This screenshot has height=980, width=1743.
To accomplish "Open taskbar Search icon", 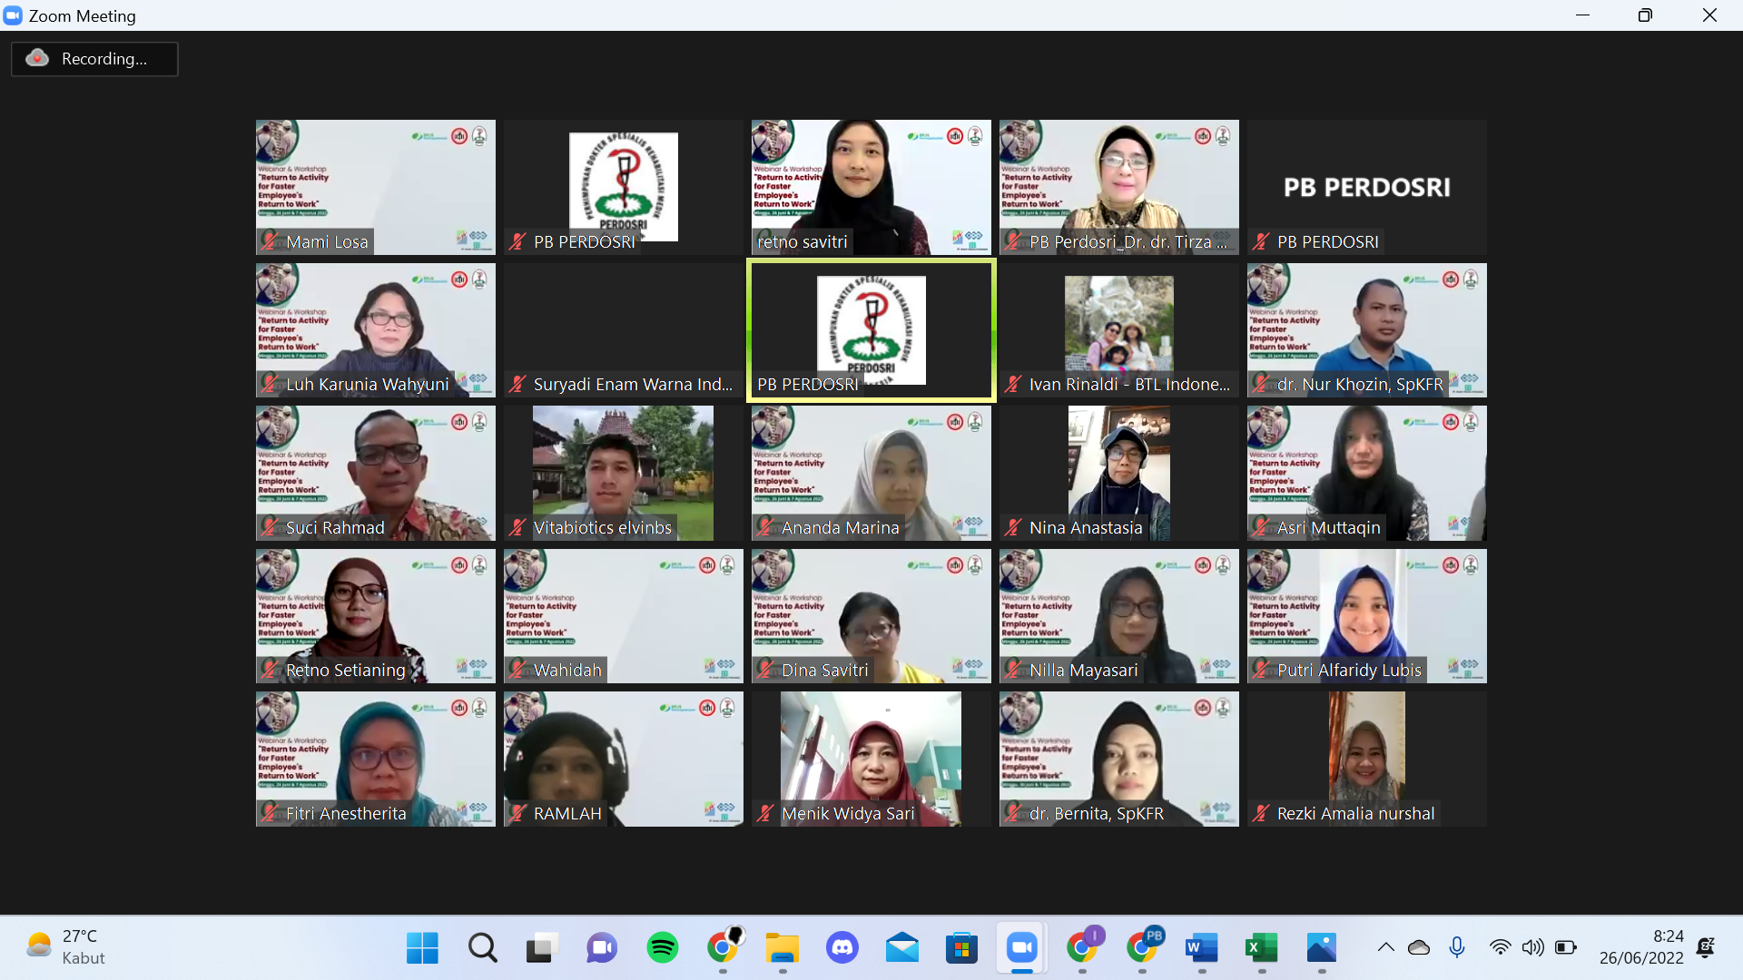I will point(482,948).
